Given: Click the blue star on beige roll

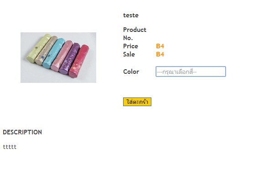Looking at the screenshot, I should pyautogui.click(x=42, y=57).
